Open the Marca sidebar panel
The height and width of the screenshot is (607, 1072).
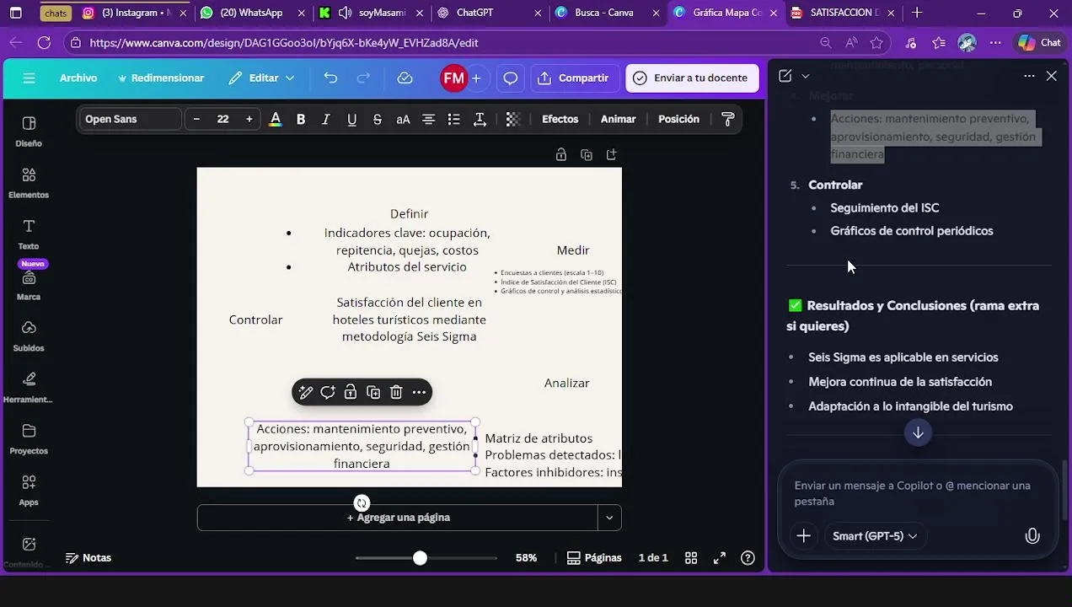click(29, 286)
